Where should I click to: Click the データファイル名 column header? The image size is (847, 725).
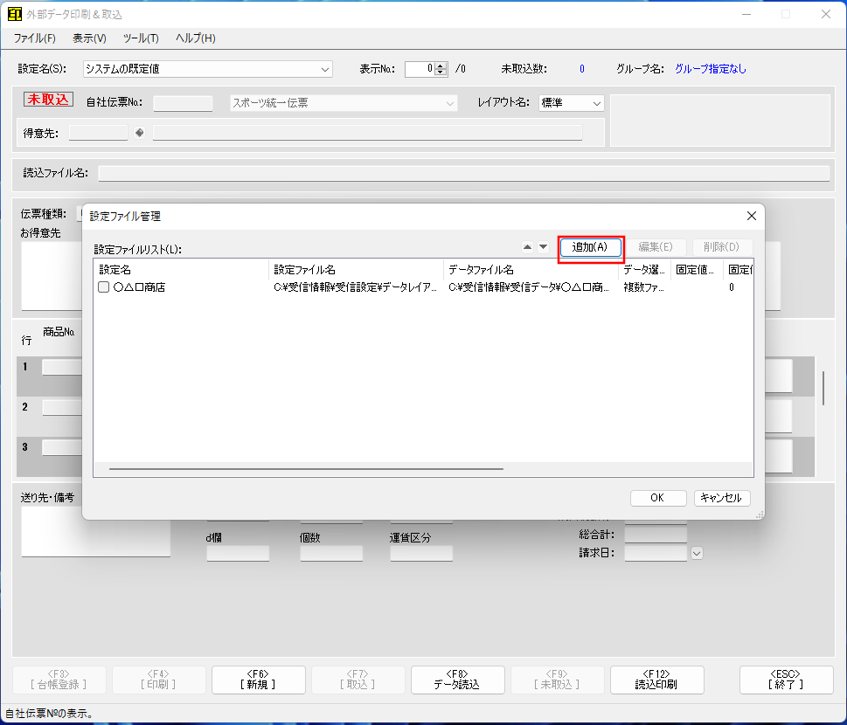pos(531,270)
